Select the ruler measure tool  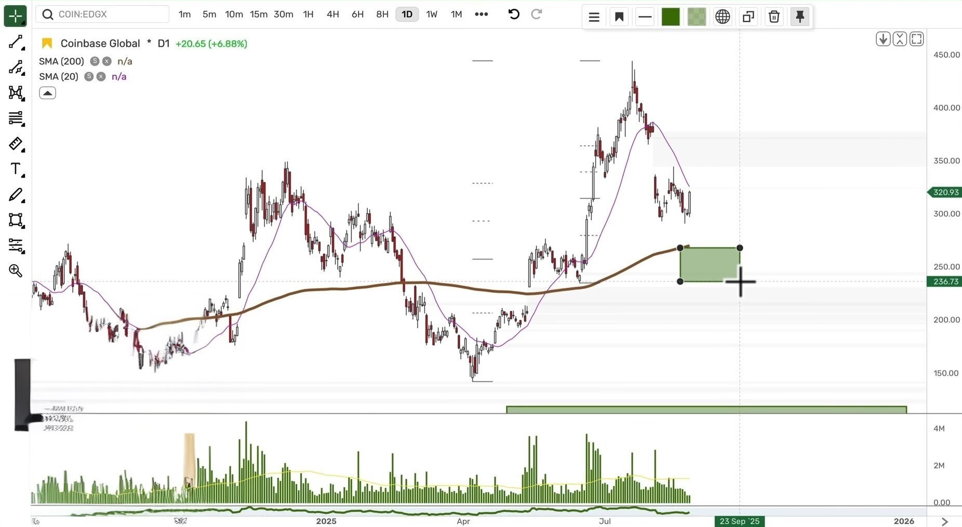16,144
